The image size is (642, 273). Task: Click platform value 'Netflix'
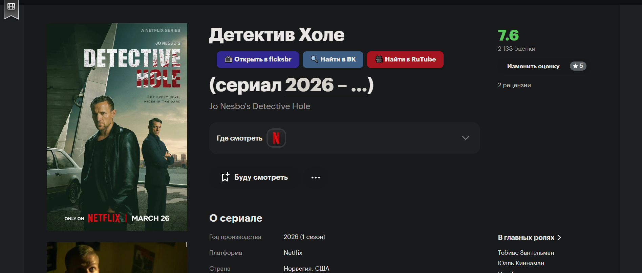coord(293,253)
